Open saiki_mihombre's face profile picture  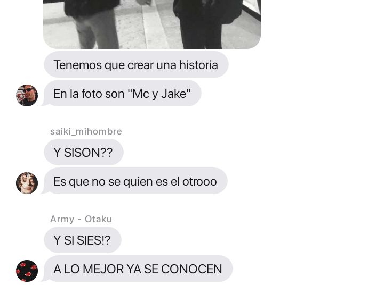[x=27, y=183]
